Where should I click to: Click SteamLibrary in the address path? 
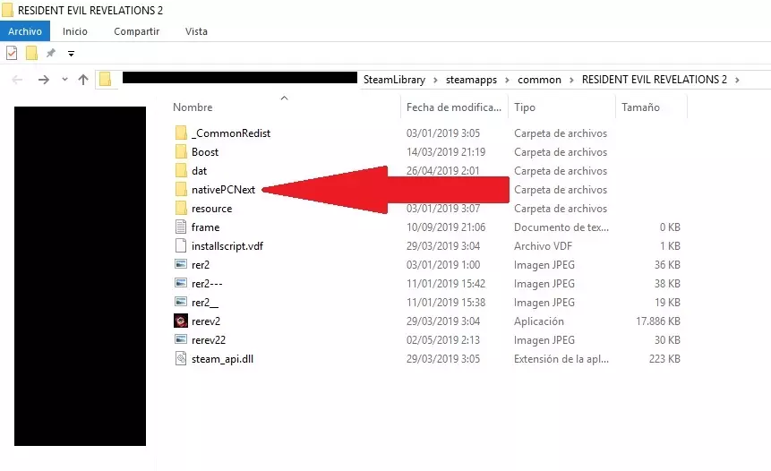pyautogui.click(x=394, y=80)
